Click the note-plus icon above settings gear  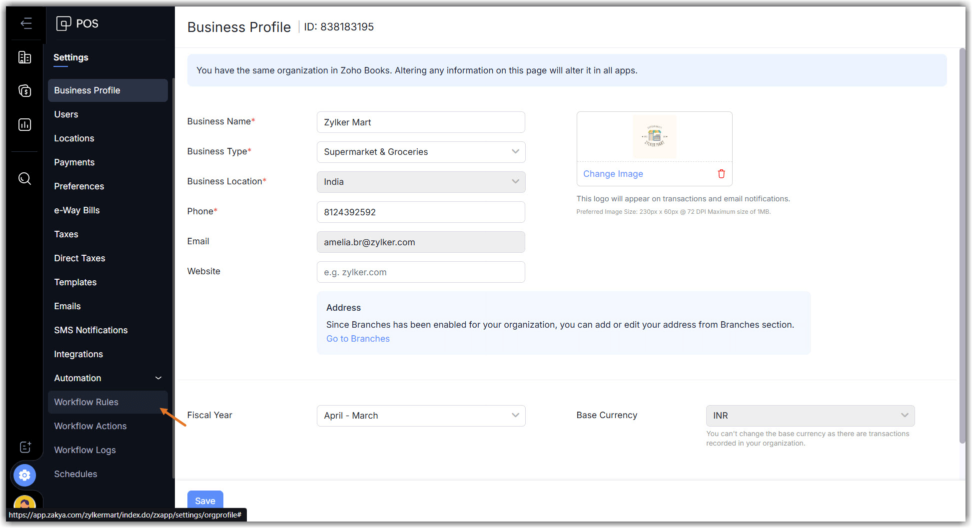tap(25, 447)
